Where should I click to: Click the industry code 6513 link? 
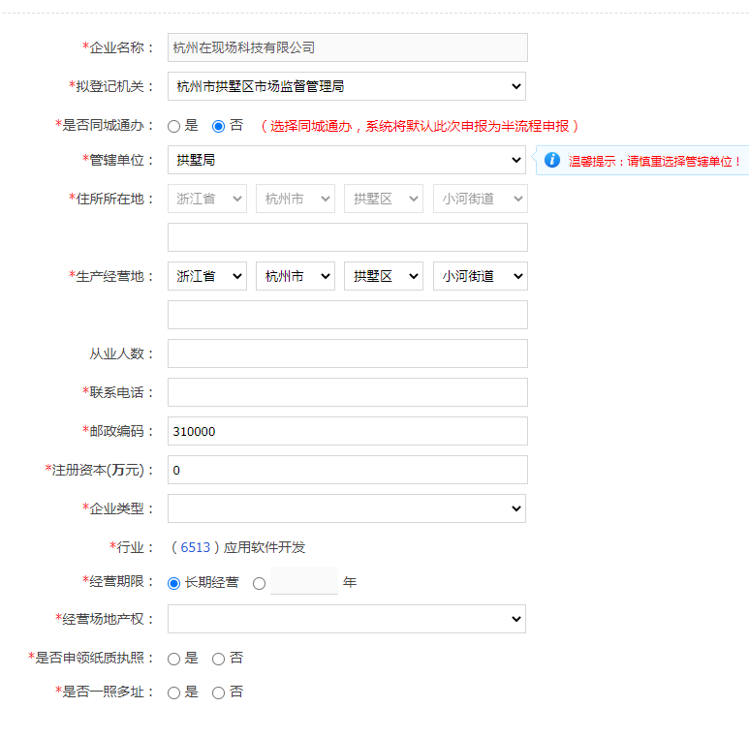[x=196, y=547]
